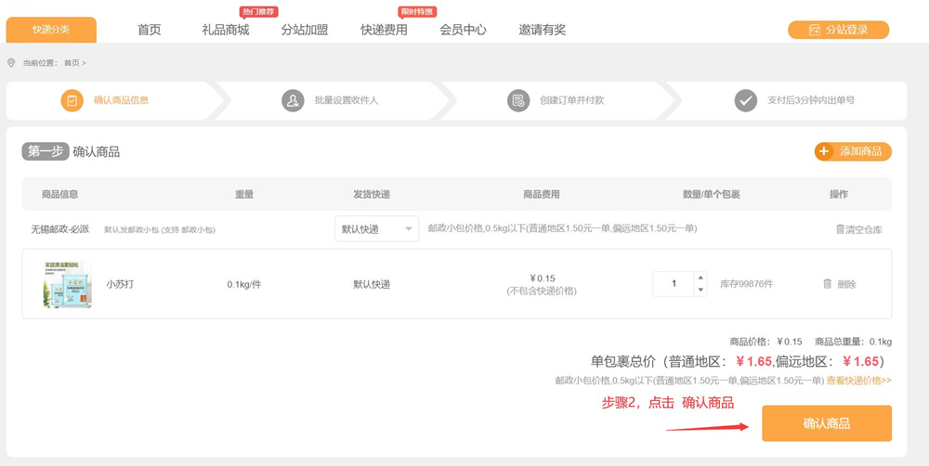
Task: Click the plus icon on 添加商品
Action: pos(824,151)
